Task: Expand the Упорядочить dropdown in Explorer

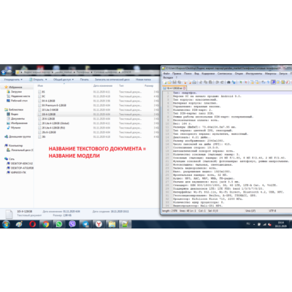Action: pyautogui.click(x=13, y=80)
